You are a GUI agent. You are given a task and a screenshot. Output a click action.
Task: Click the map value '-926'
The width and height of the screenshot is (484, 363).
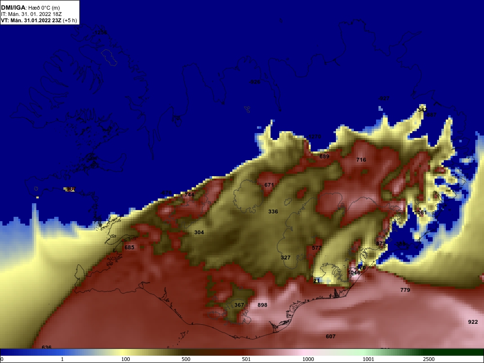click(255, 82)
